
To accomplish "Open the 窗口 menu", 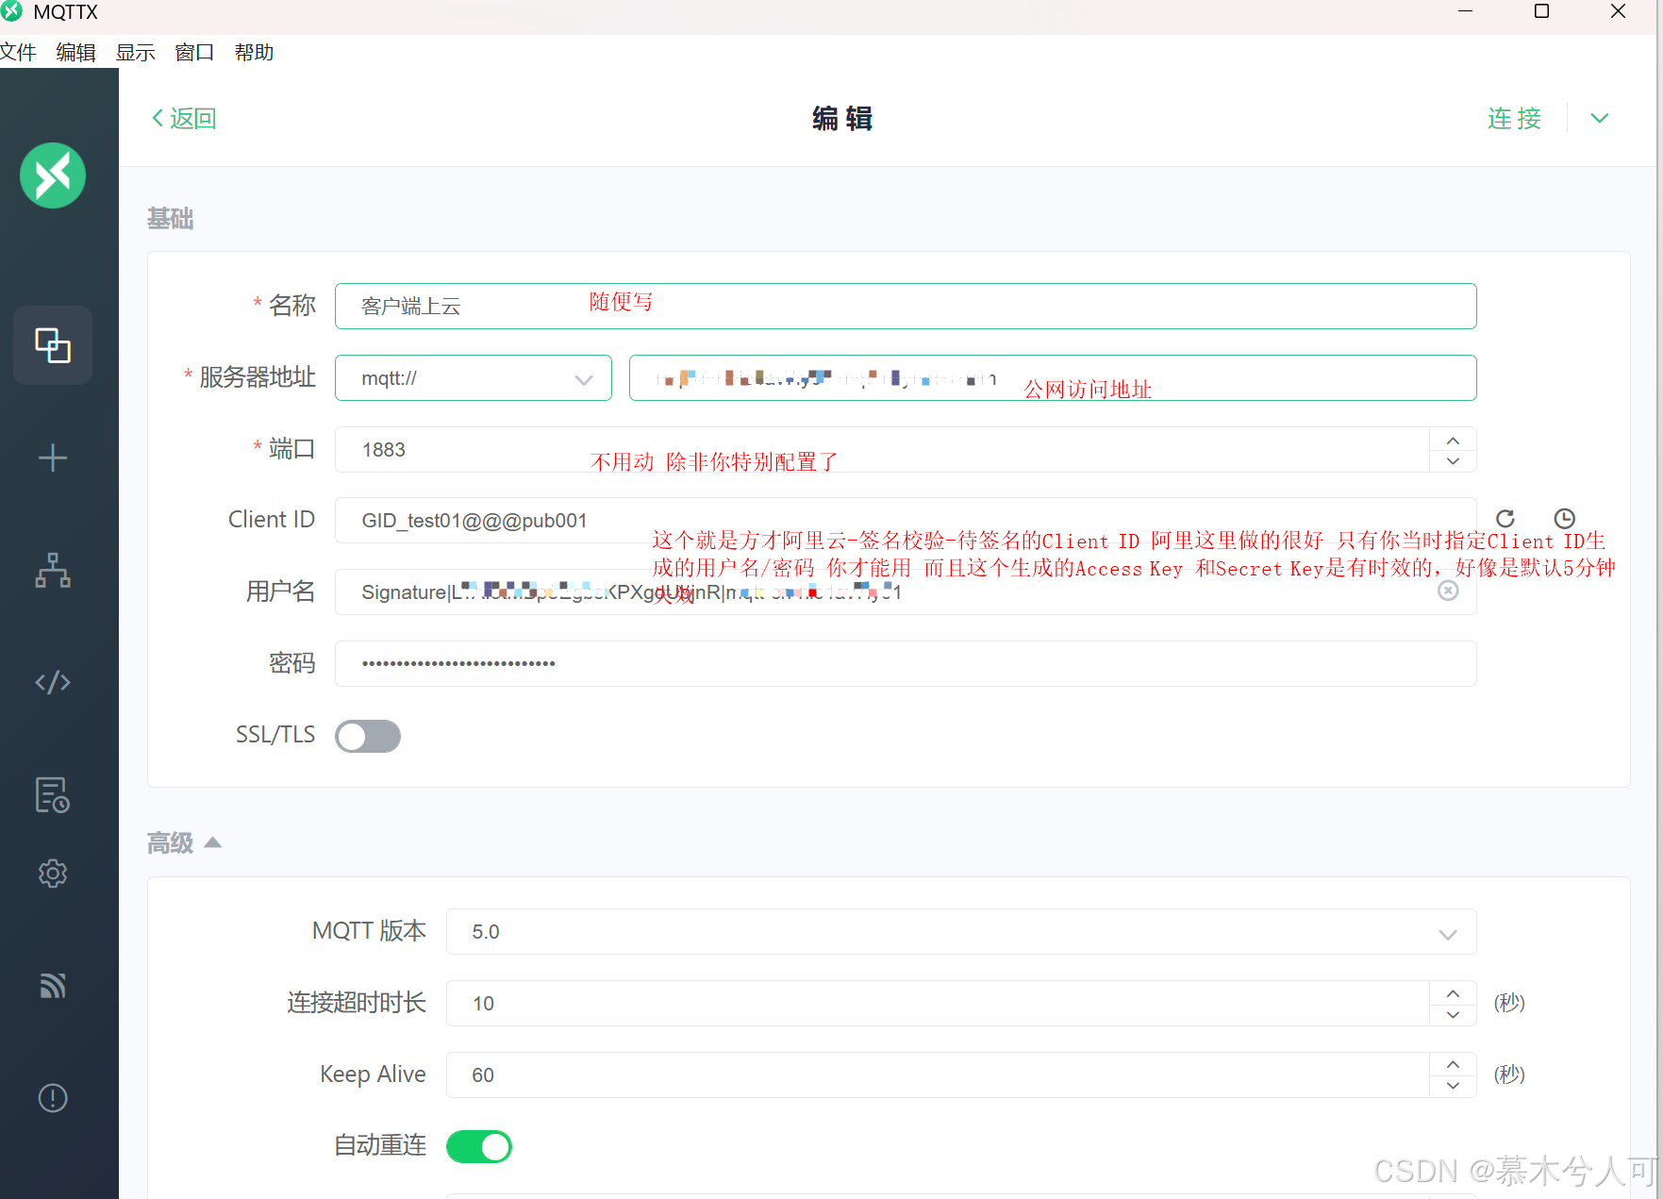I will [x=194, y=52].
